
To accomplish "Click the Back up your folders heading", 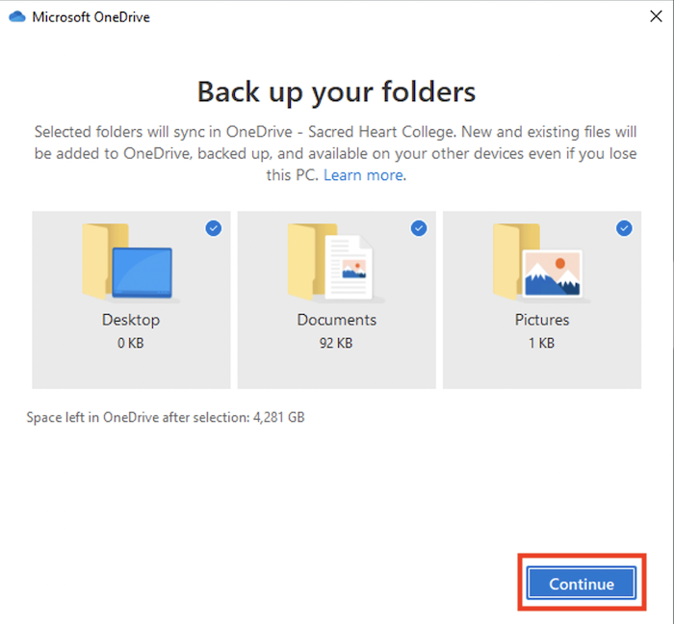I will tap(336, 91).
